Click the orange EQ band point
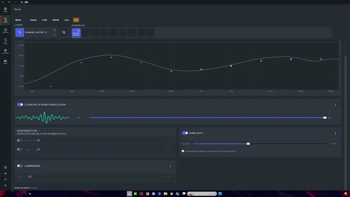The image size is (350, 197). click(x=201, y=69)
